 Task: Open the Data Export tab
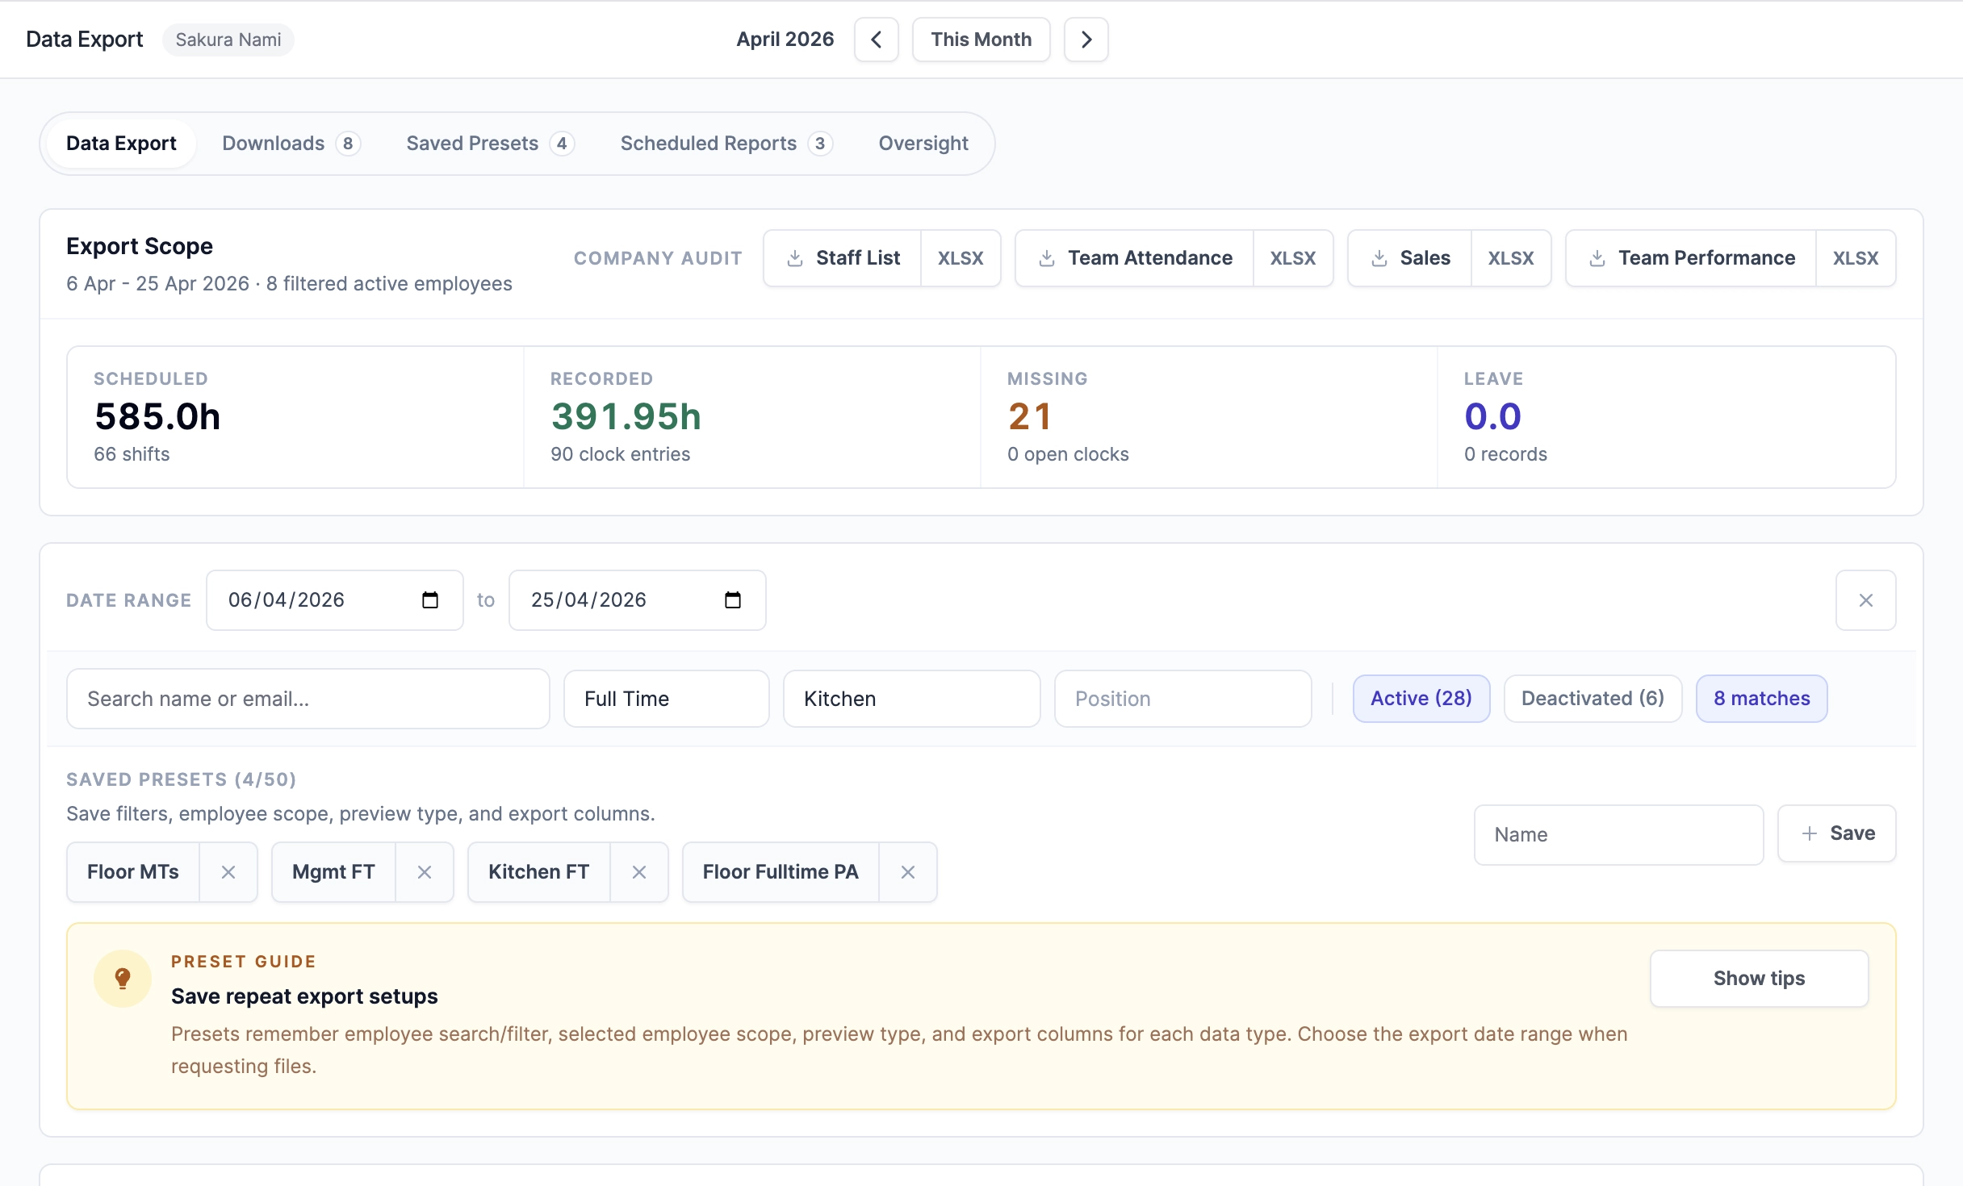[x=121, y=144]
